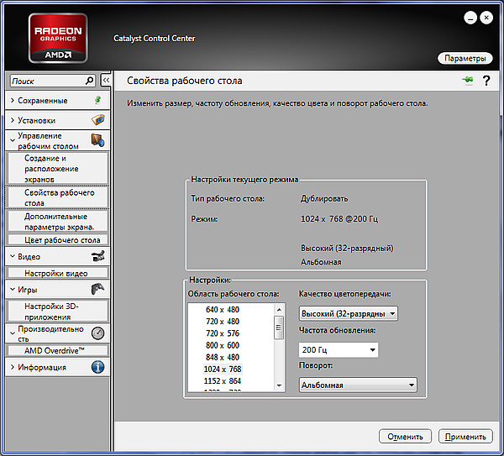The width and height of the screenshot is (504, 456).
Task: Open Создание и расположение экранов page
Action: pyautogui.click(x=58, y=169)
